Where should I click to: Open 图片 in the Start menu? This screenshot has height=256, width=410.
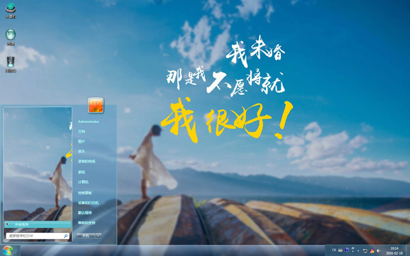(81, 141)
